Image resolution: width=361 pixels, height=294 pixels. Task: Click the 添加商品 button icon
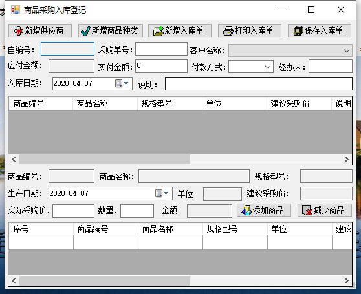246,211
